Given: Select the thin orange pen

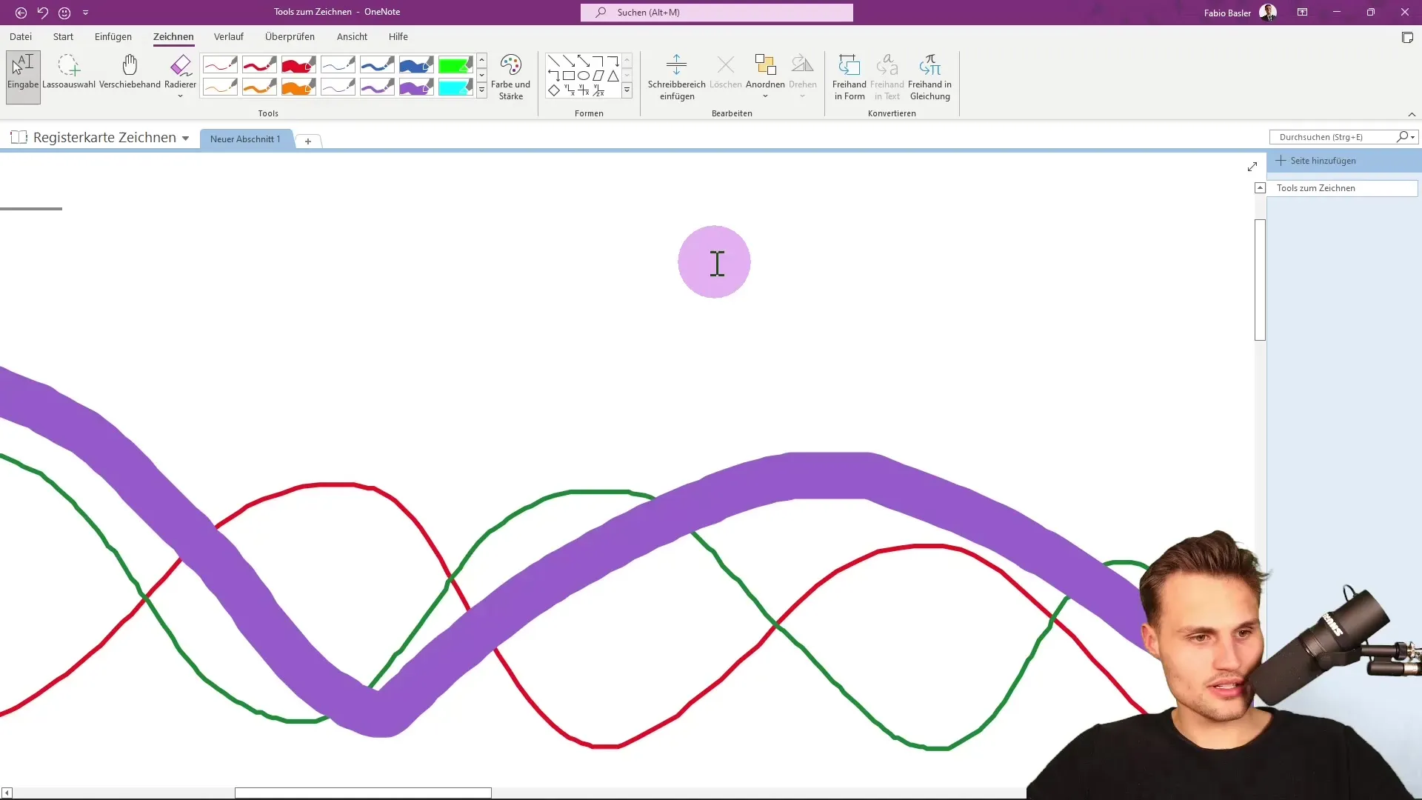Looking at the screenshot, I should [x=220, y=87].
